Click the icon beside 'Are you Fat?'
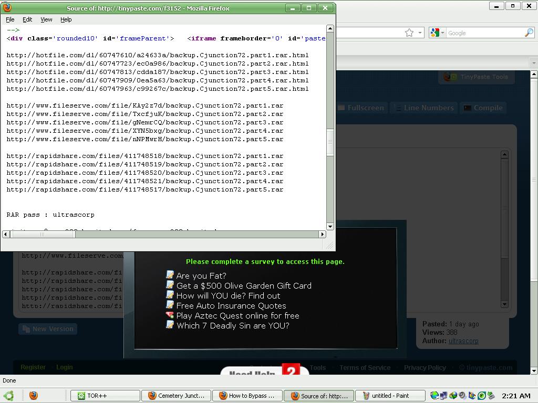The width and height of the screenshot is (538, 403). [170, 274]
